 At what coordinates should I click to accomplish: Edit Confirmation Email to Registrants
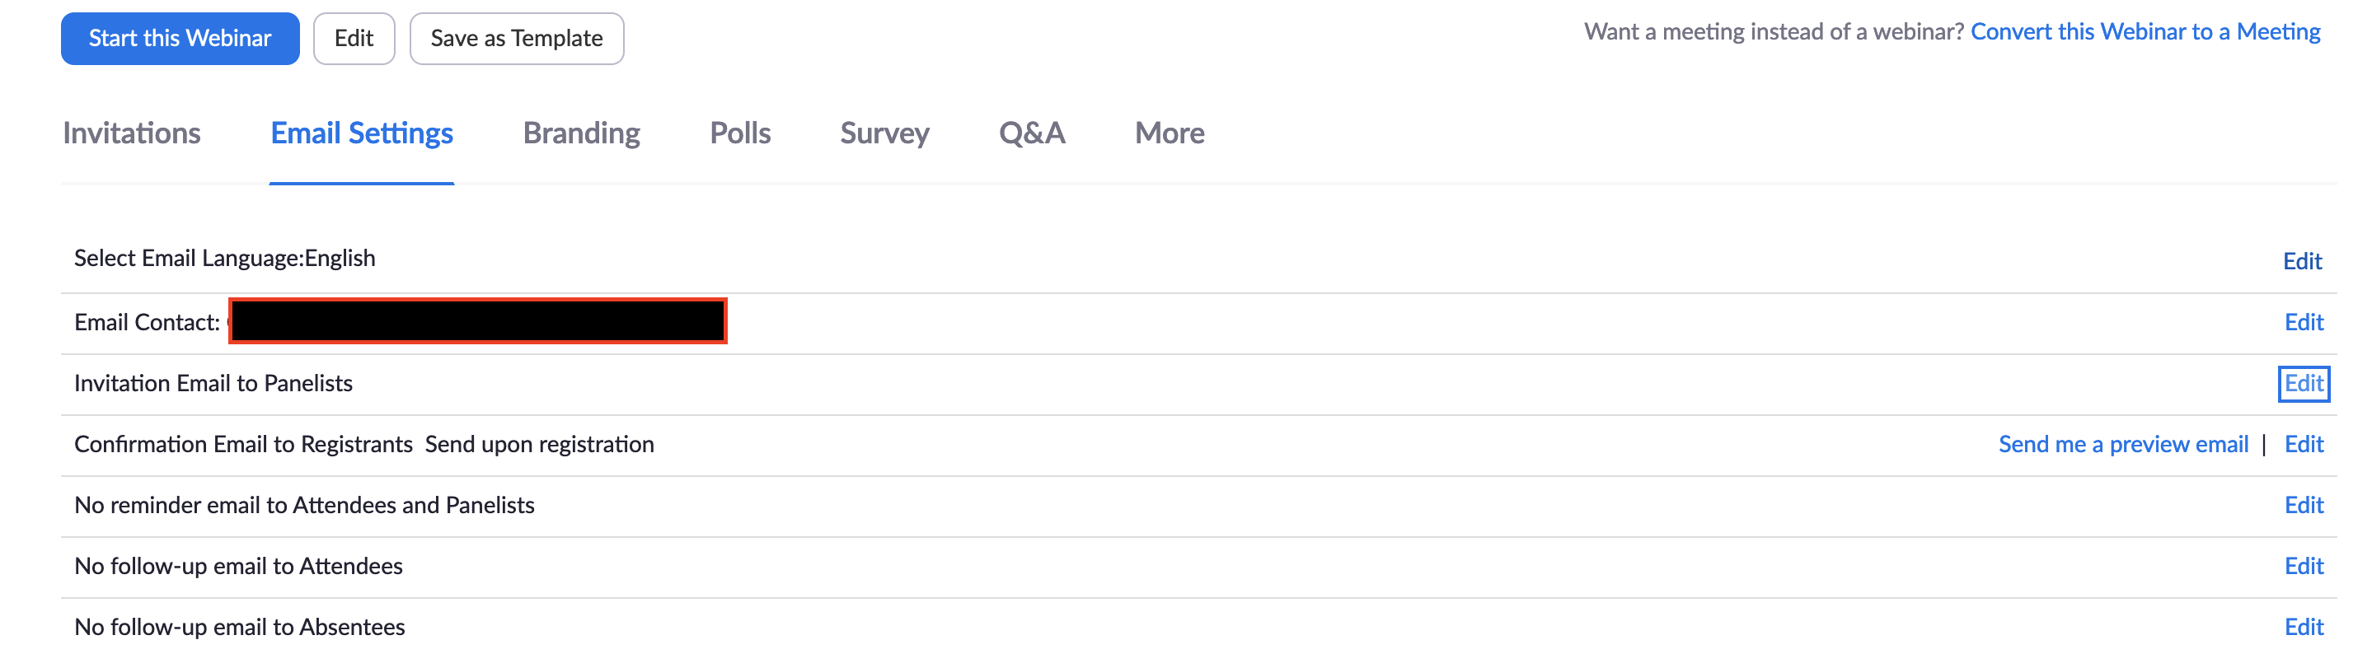(x=2304, y=446)
